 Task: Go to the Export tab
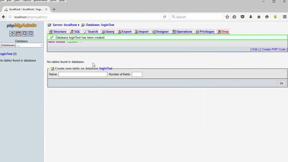pyautogui.click(x=125, y=31)
